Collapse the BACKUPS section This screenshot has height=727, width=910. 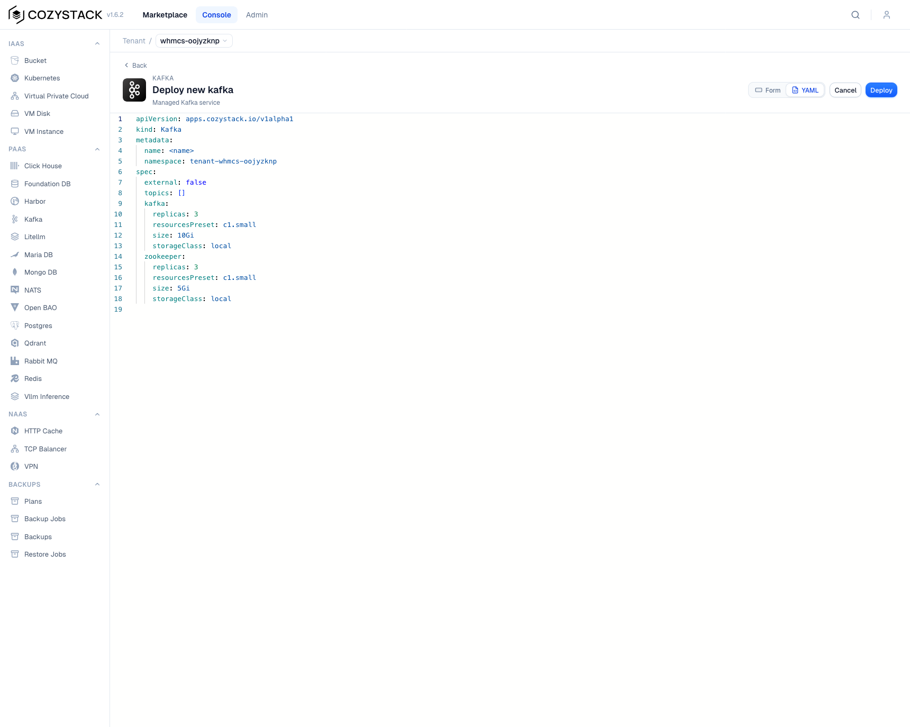[x=97, y=484]
